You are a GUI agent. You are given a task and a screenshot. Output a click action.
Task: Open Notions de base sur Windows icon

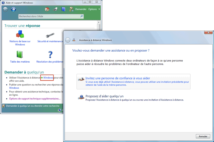pyautogui.click(x=20, y=34)
